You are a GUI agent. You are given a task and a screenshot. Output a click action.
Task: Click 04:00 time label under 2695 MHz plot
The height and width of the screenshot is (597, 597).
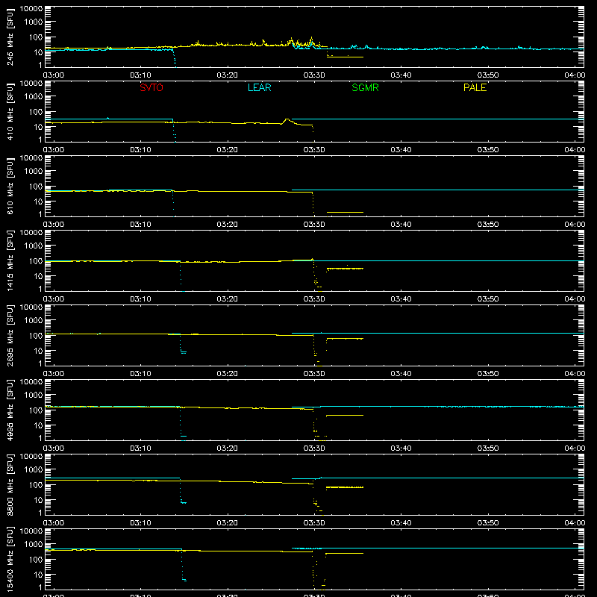(x=575, y=374)
